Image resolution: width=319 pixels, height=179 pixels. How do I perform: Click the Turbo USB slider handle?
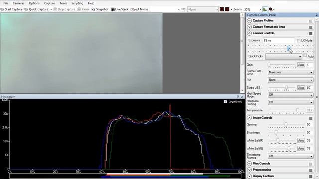(x=286, y=88)
